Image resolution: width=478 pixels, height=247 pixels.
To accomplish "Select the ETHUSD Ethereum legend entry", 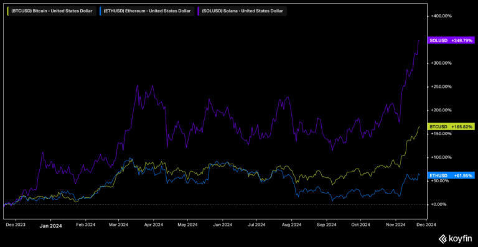I will pyautogui.click(x=147, y=11).
